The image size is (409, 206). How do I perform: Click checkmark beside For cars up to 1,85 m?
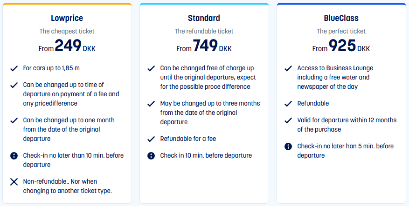point(14,68)
